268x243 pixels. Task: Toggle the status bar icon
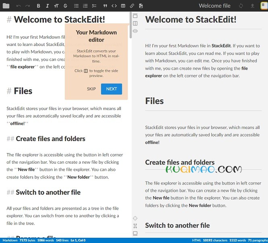(135, 233)
